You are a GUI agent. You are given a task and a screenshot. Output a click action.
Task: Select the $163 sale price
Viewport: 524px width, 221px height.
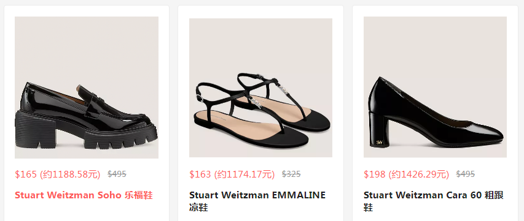(200, 174)
